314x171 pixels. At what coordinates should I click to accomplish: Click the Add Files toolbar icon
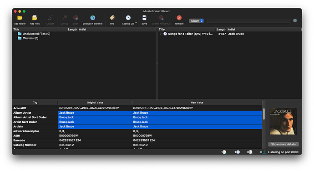[35, 18]
